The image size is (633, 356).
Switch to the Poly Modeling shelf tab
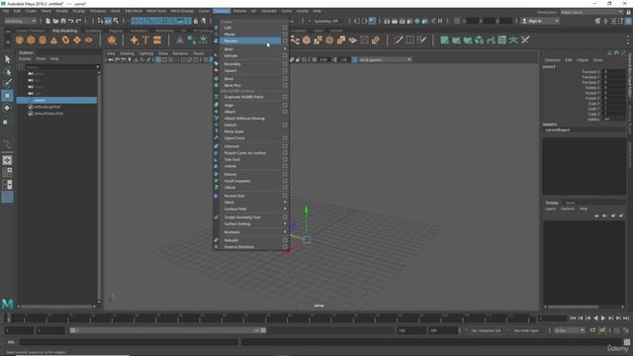tap(64, 31)
